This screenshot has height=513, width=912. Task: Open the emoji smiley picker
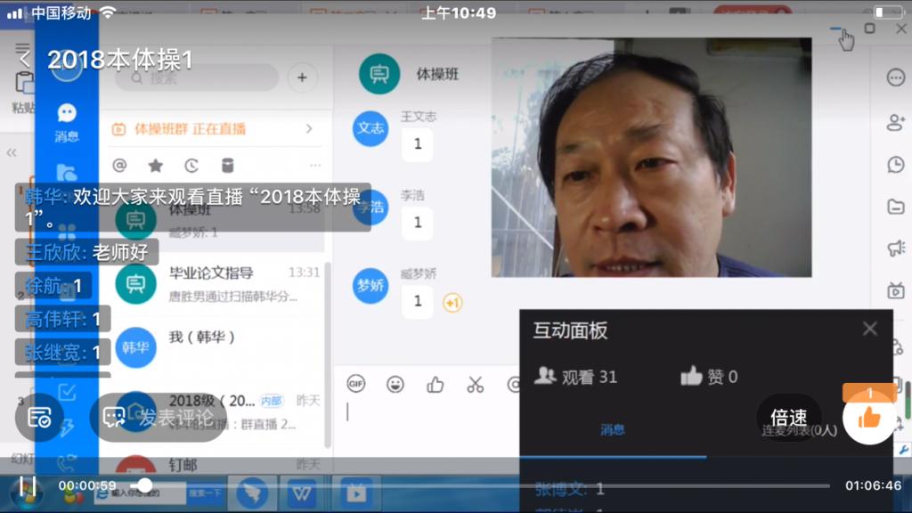pos(395,384)
